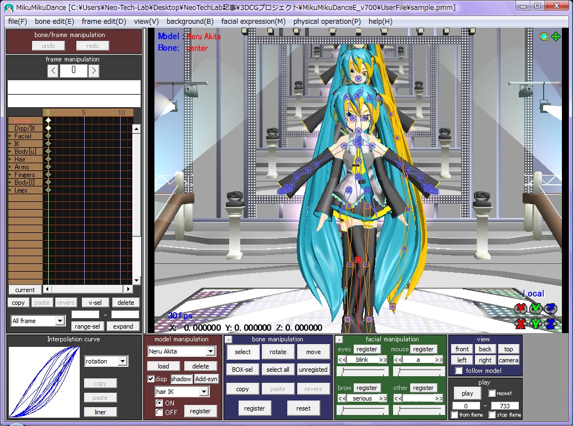Click the model 'load' button

coord(163,366)
